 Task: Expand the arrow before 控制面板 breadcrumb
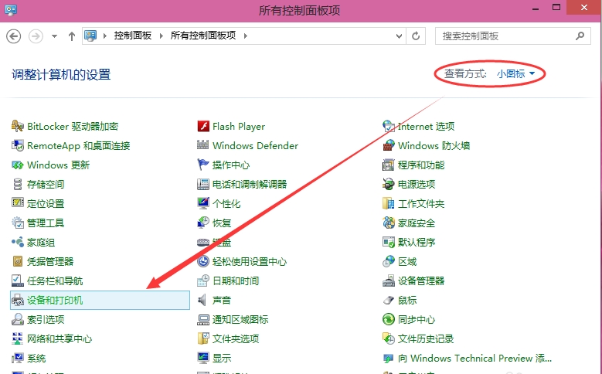pos(105,36)
